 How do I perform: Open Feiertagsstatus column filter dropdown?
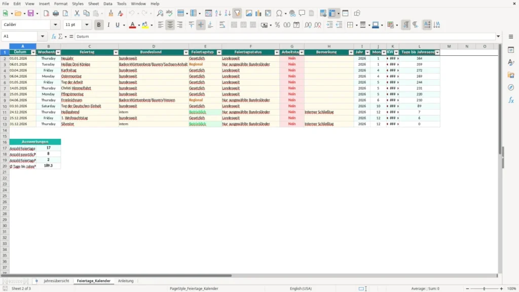click(277, 52)
